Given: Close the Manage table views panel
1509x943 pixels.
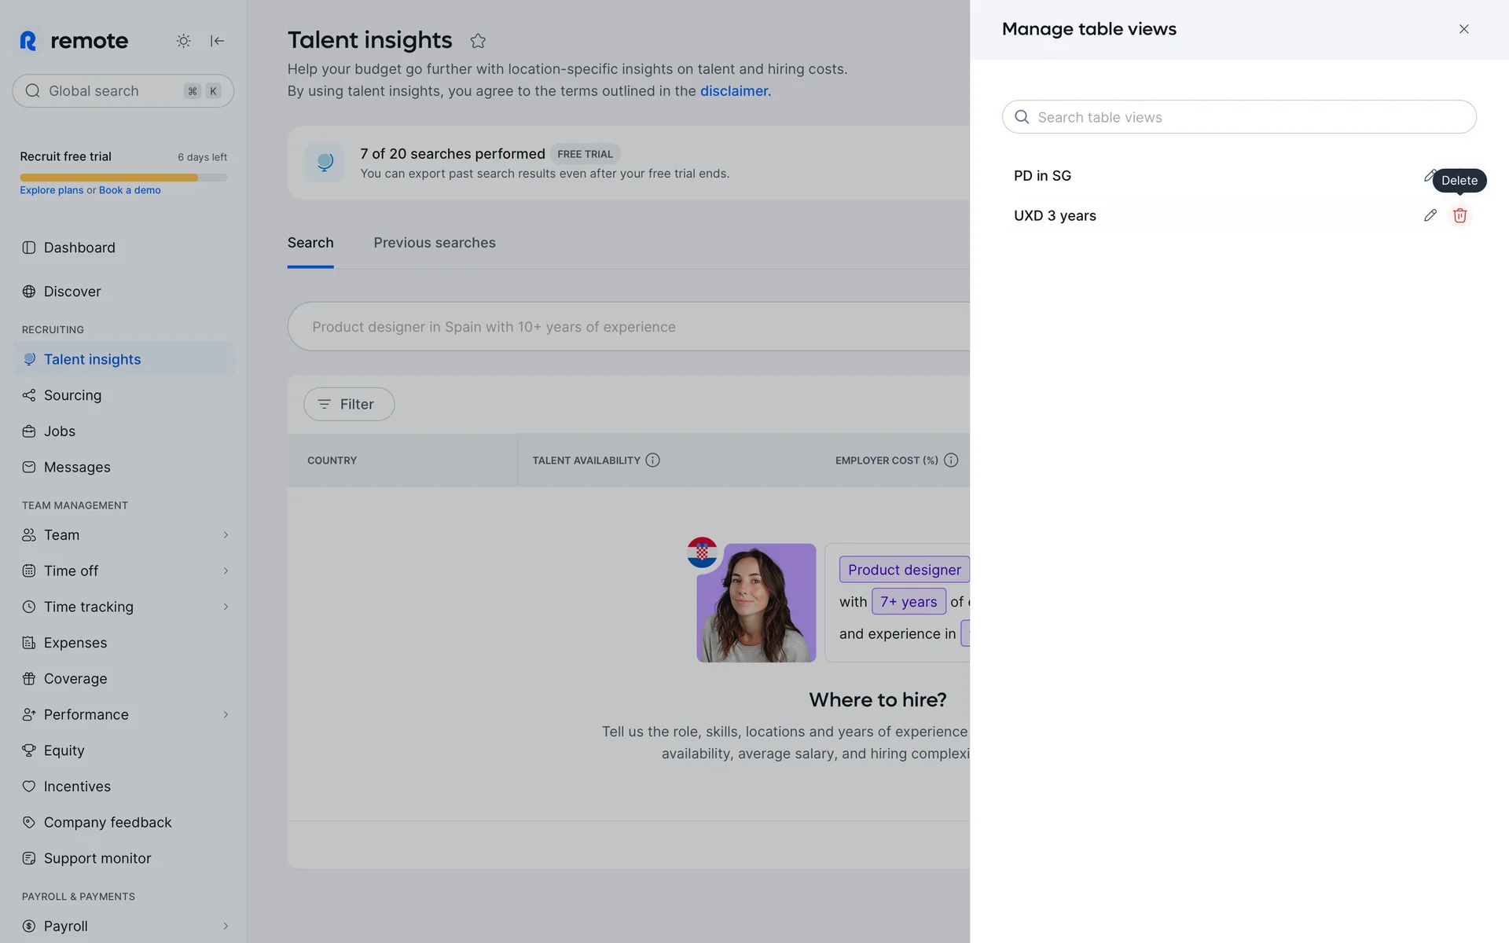Looking at the screenshot, I should coord(1463,29).
